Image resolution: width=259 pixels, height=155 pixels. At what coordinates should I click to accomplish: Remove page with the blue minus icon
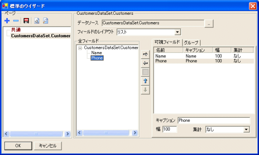16,21
